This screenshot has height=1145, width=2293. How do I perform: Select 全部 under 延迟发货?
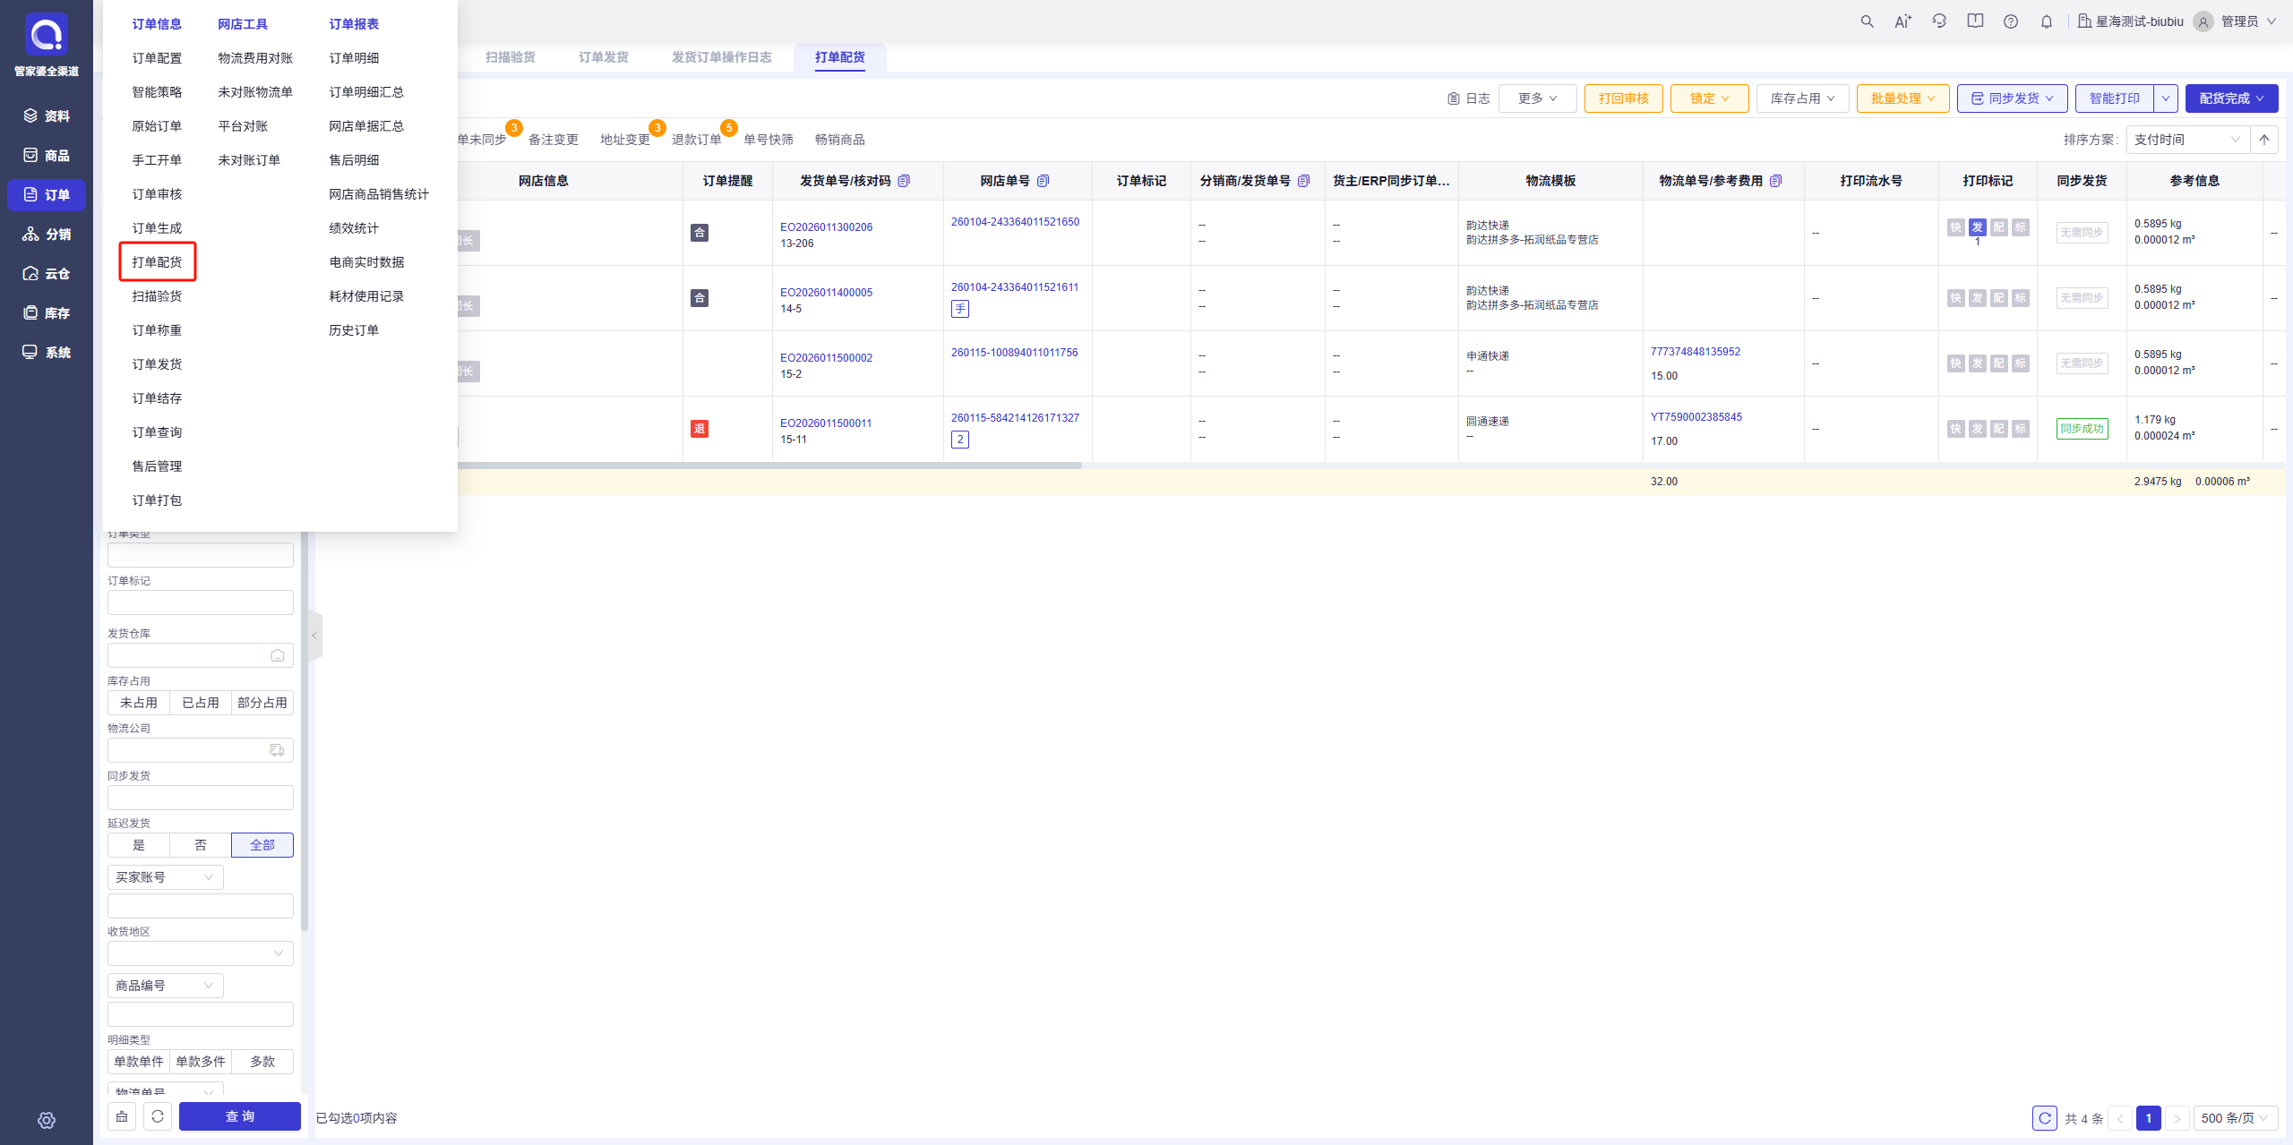[x=262, y=845]
